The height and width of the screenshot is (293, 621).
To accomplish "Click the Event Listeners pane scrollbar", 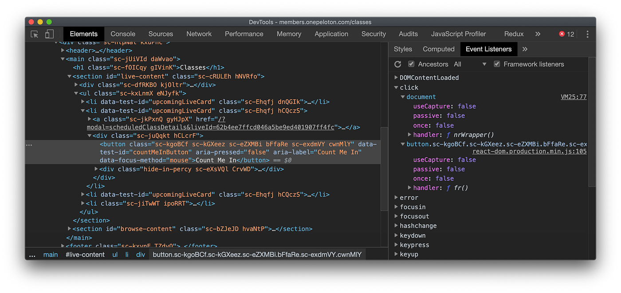I will [592, 122].
